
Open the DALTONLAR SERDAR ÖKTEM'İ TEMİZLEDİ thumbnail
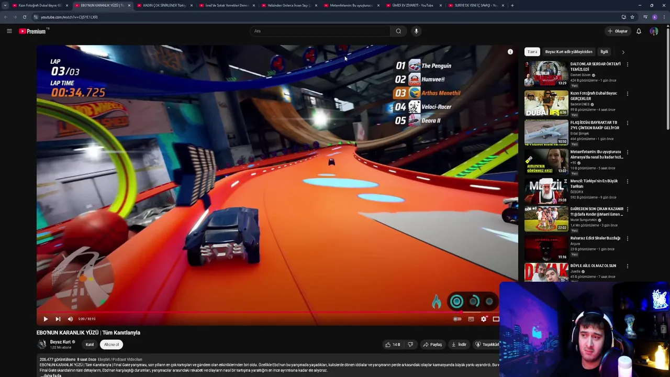coord(546,74)
